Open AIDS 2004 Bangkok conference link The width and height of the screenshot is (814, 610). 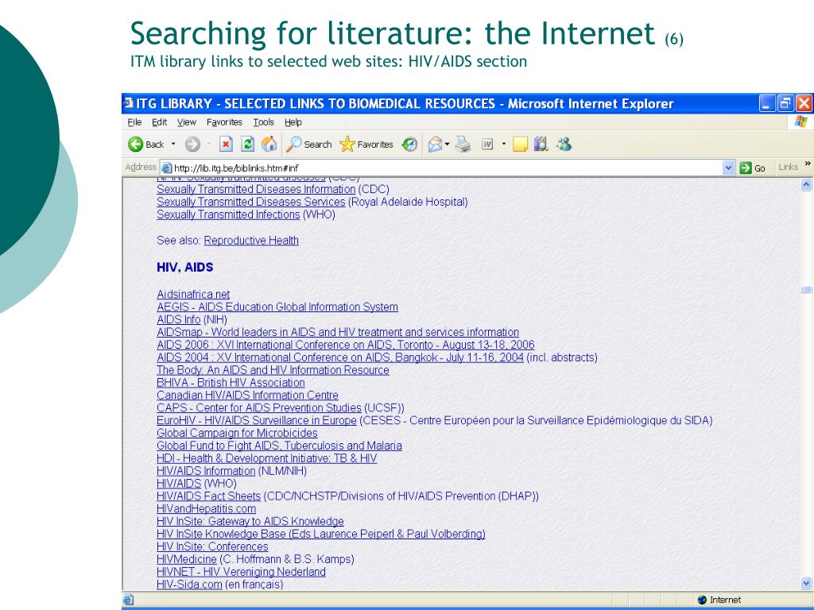(340, 357)
